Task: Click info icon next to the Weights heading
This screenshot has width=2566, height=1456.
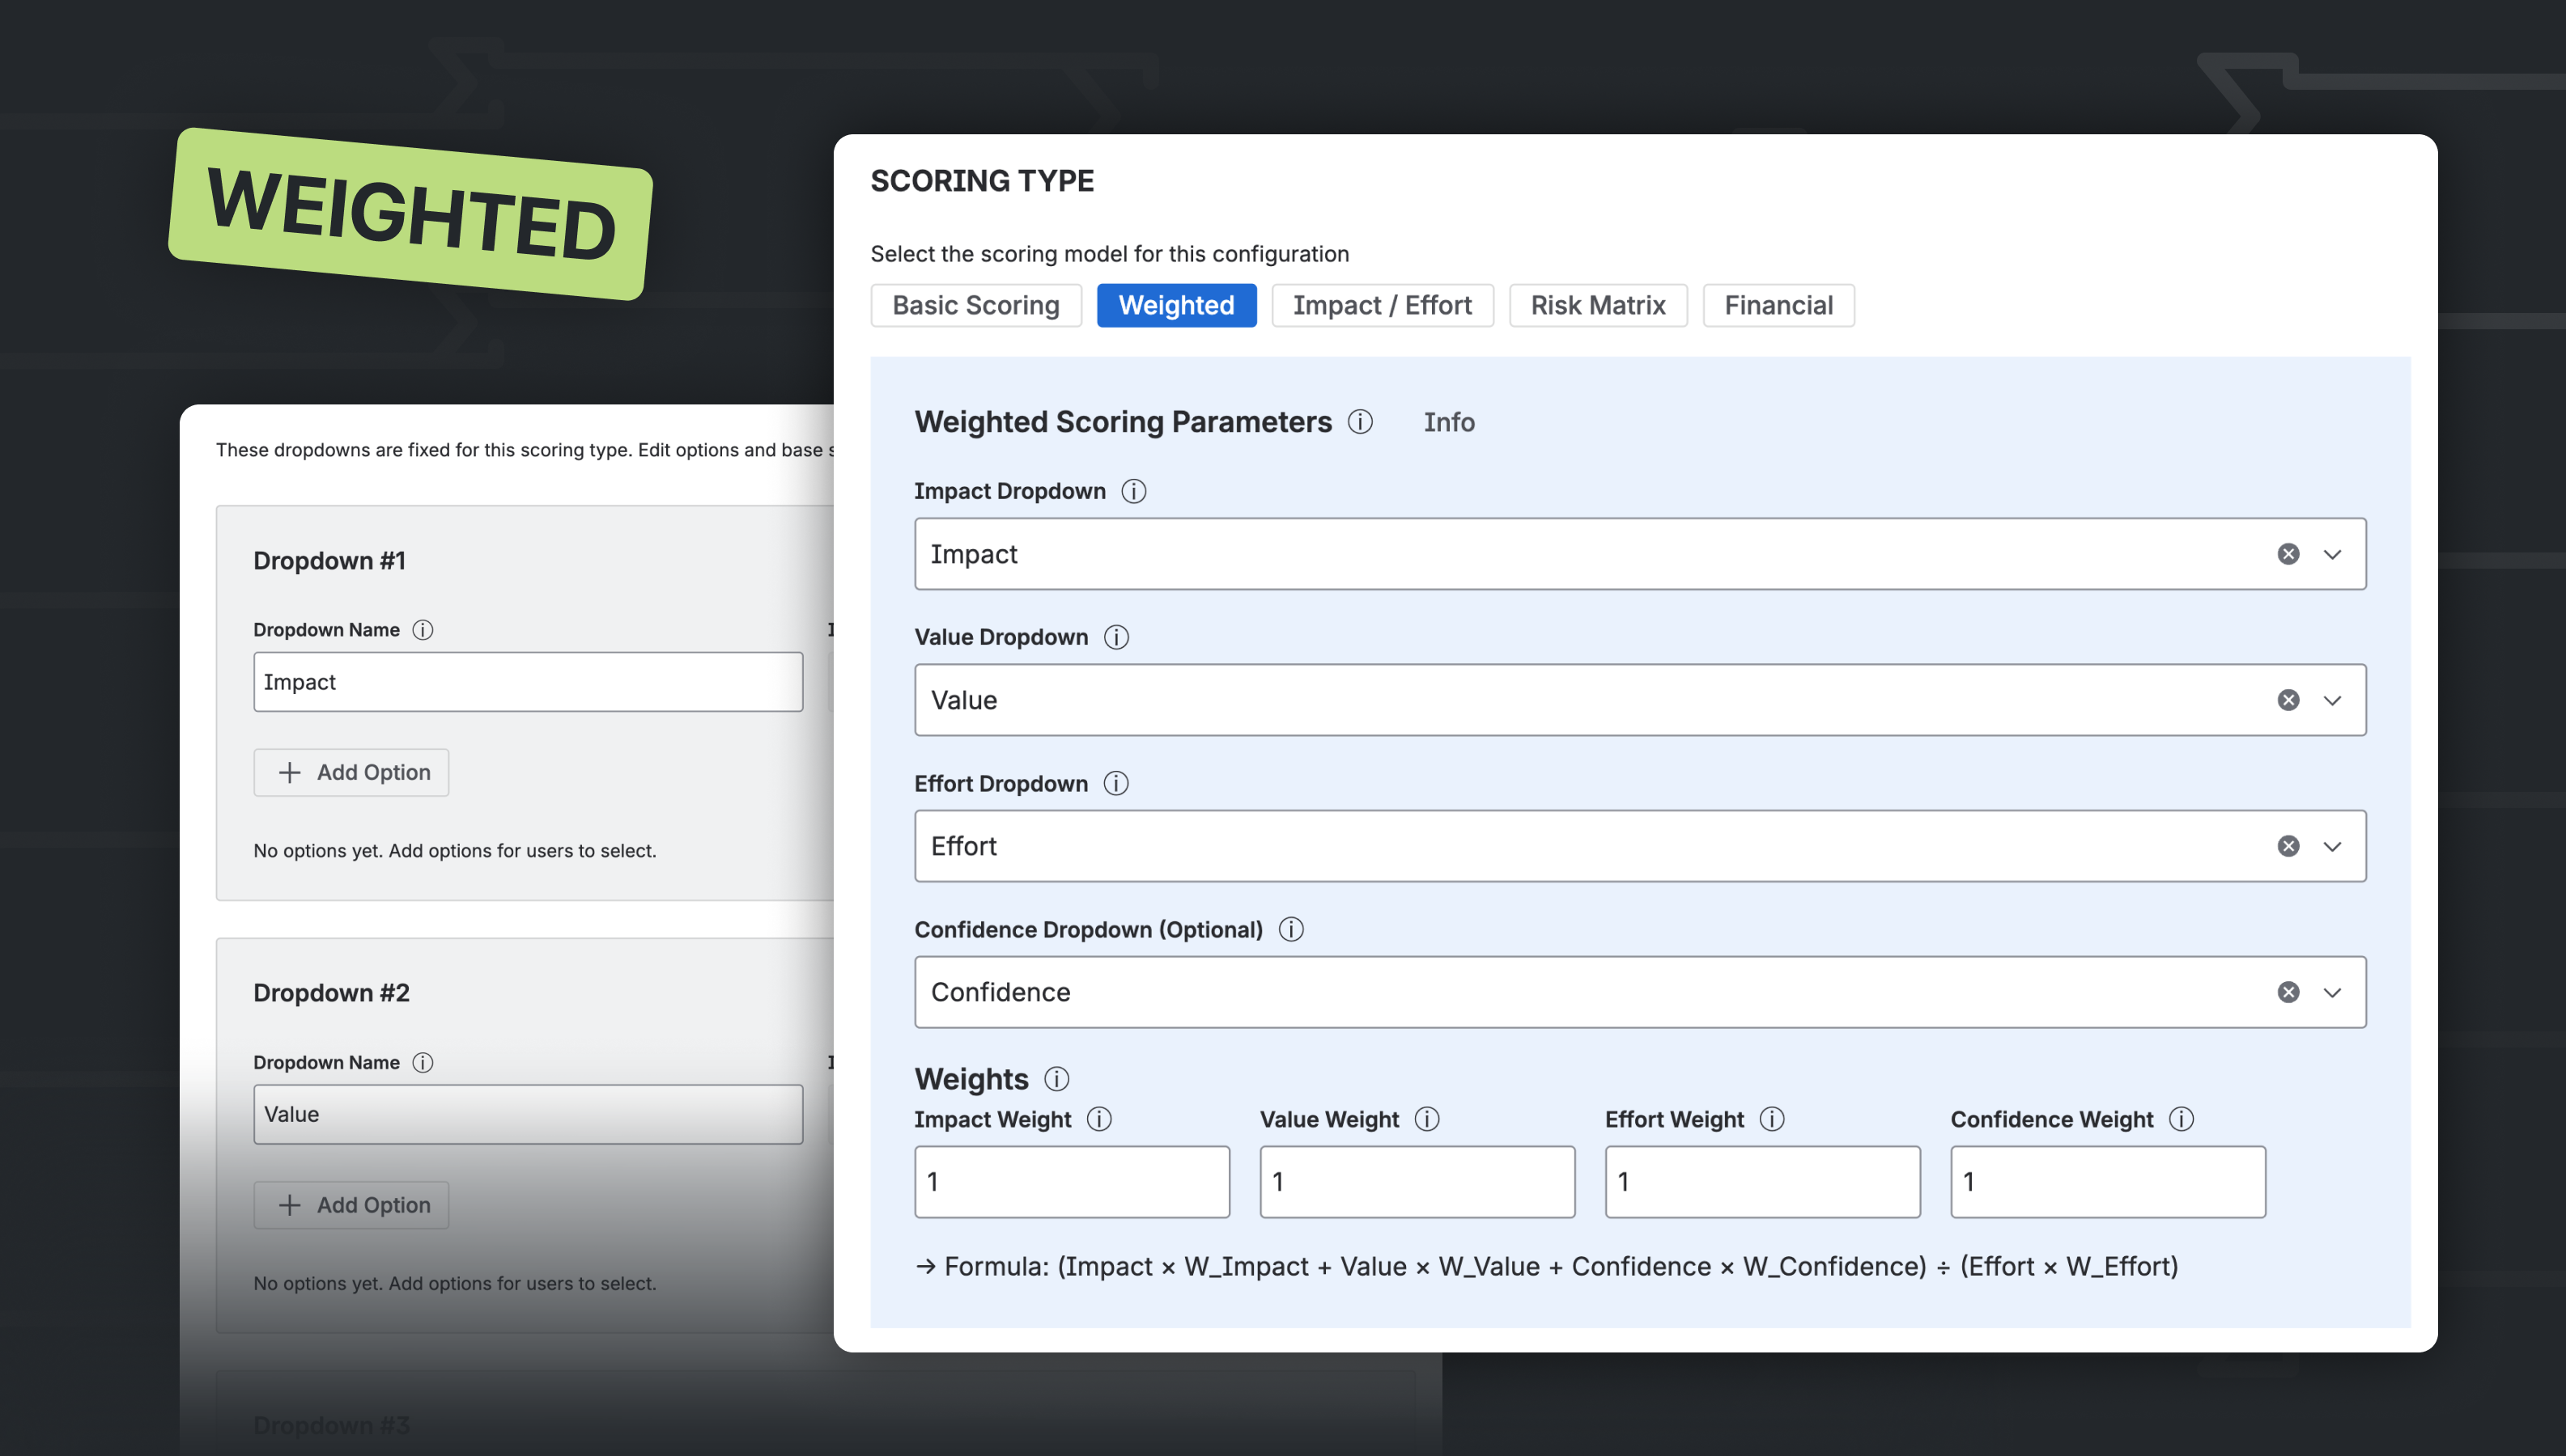Action: coord(1056,1079)
